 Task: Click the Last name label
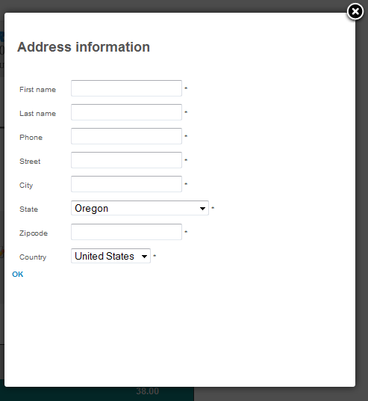37,113
